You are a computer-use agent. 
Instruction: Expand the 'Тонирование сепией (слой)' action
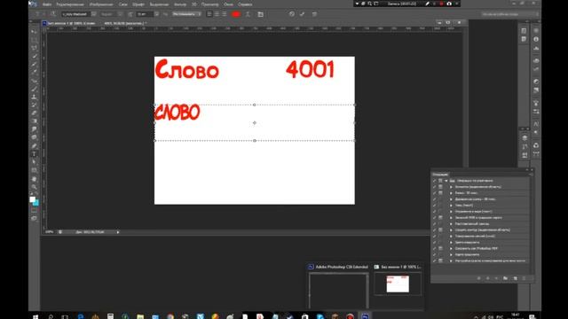click(451, 236)
